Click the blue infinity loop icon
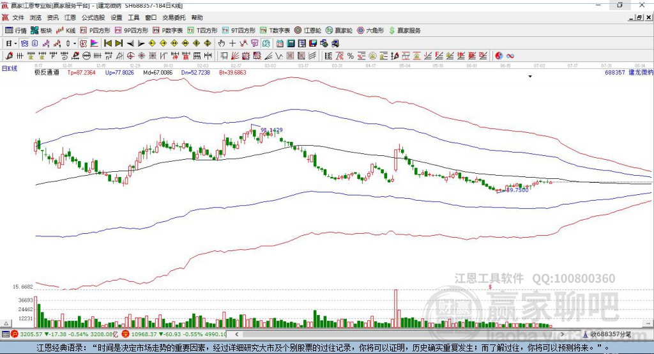 click(510, 56)
